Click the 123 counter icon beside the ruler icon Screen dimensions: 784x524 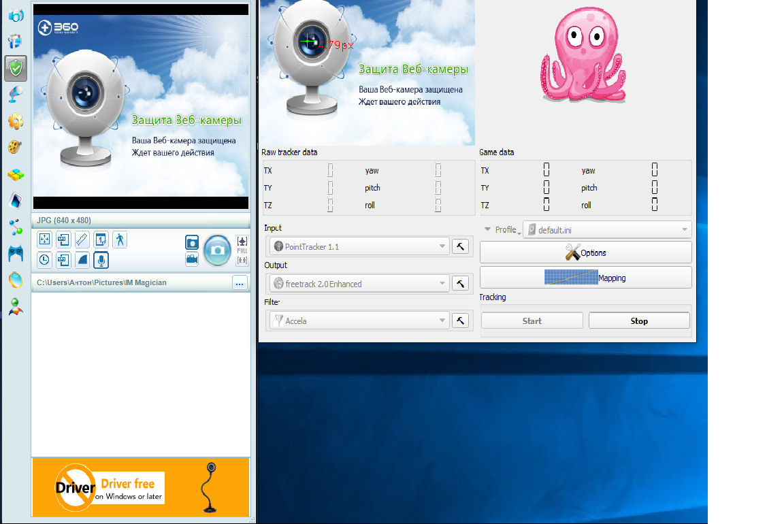point(63,240)
